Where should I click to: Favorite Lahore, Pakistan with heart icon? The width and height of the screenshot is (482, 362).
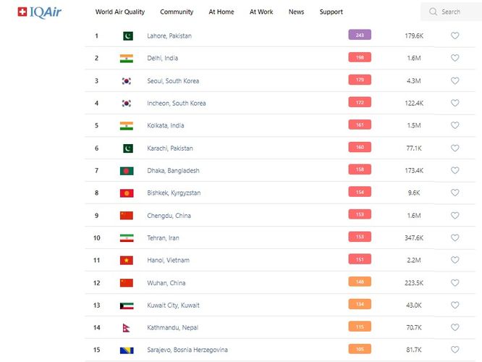point(454,35)
